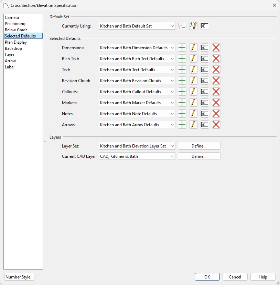Open the Markers defaults dropdown
The height and width of the screenshot is (285, 280).
[x=137, y=103]
